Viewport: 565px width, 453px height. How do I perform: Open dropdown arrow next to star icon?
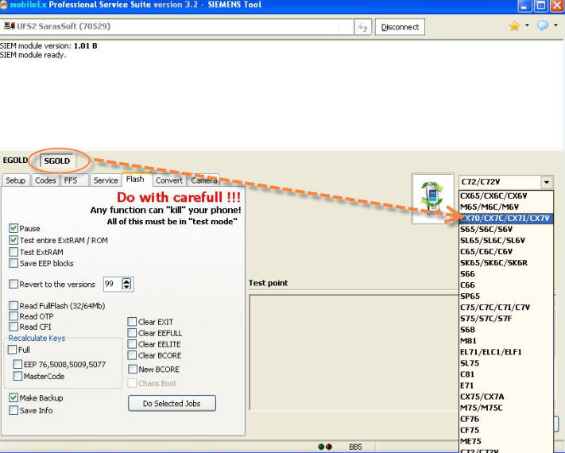pyautogui.click(x=527, y=25)
